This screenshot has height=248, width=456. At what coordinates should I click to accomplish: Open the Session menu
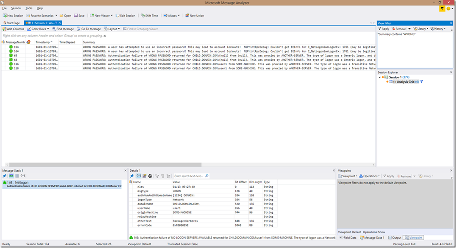16,8
